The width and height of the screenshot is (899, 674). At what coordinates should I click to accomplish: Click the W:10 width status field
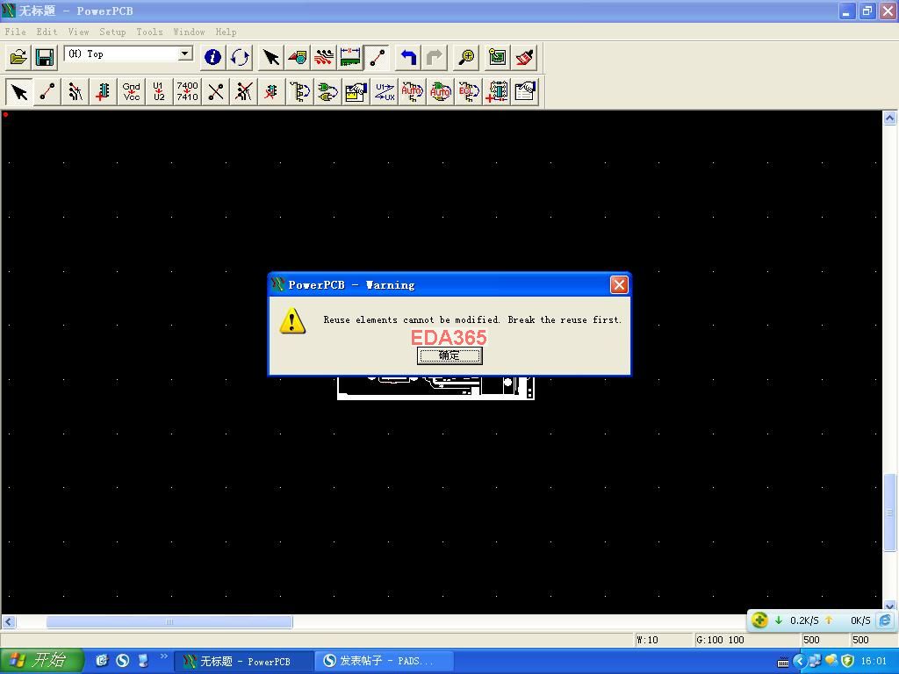[662, 640]
